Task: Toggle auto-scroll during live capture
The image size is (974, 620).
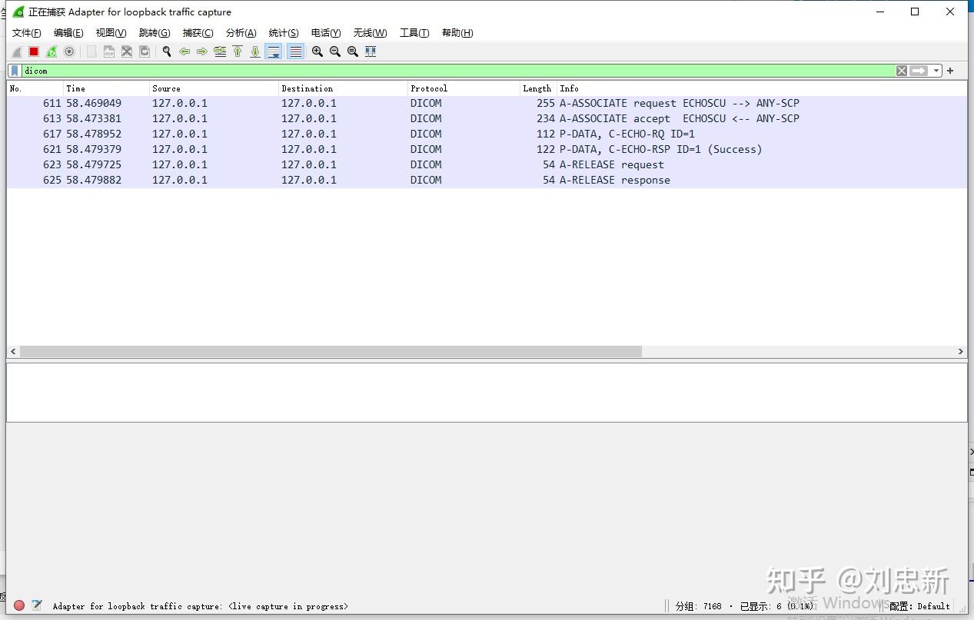Action: pyautogui.click(x=274, y=51)
